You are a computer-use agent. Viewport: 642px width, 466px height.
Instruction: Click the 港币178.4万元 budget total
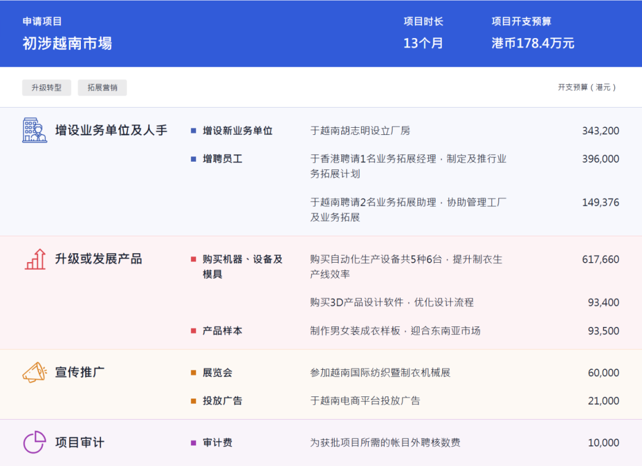click(x=533, y=43)
